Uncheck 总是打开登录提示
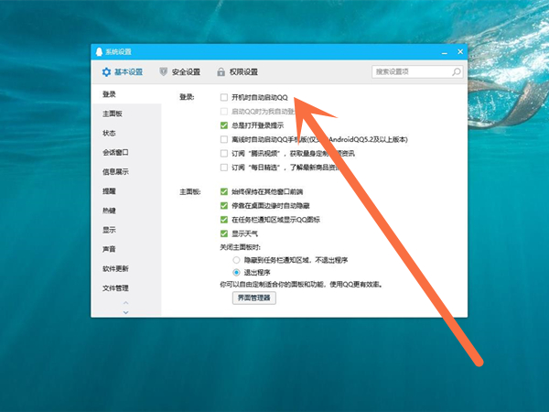The image size is (549, 412). pos(224,125)
